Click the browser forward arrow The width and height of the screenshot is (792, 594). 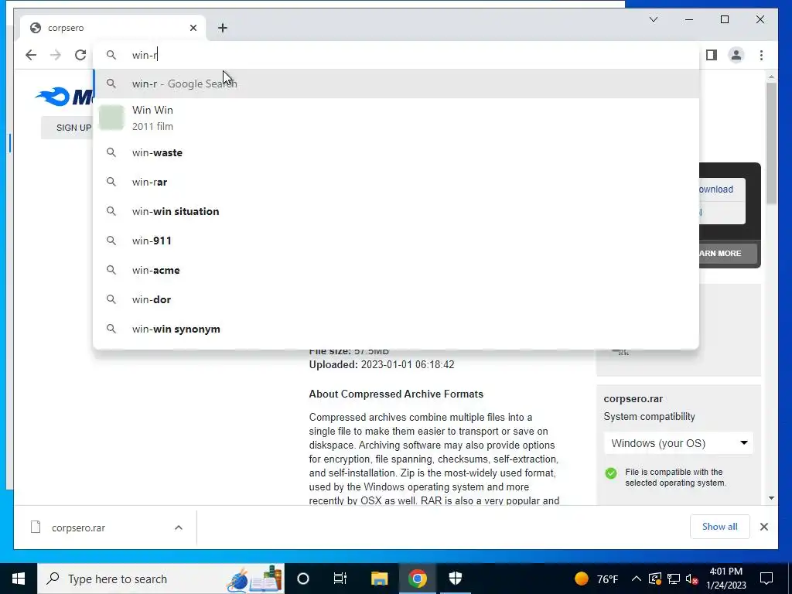pyautogui.click(x=56, y=55)
